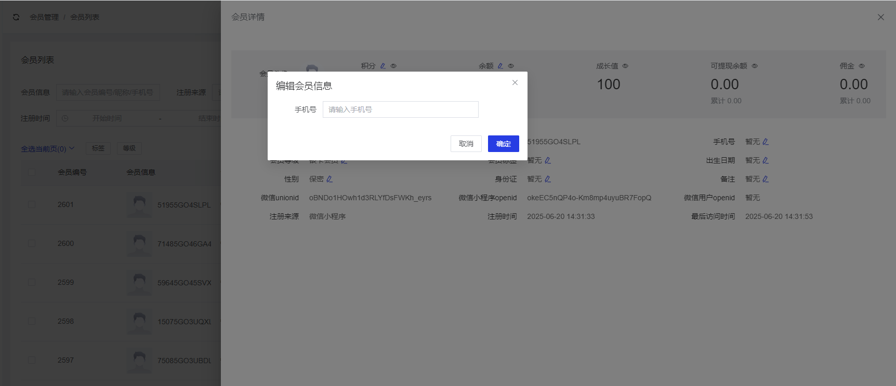Screen dimensions: 896x386
Task: Check the box for member 2599
Action: pyautogui.click(x=32, y=282)
